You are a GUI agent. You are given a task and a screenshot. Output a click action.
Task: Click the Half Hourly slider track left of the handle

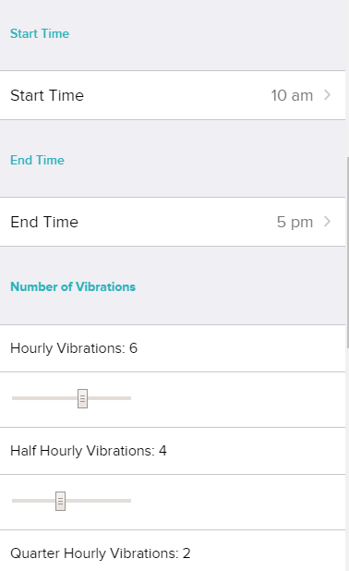pos(34,501)
